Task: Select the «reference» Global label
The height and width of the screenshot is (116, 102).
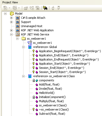Action: (45, 47)
